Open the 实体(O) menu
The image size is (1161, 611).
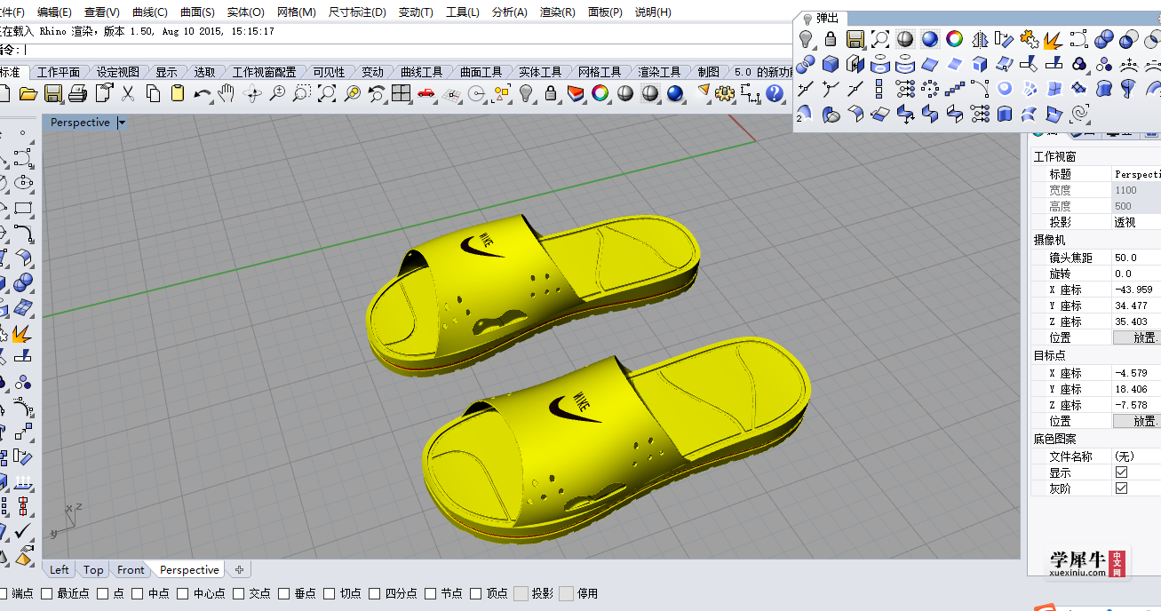click(x=246, y=12)
